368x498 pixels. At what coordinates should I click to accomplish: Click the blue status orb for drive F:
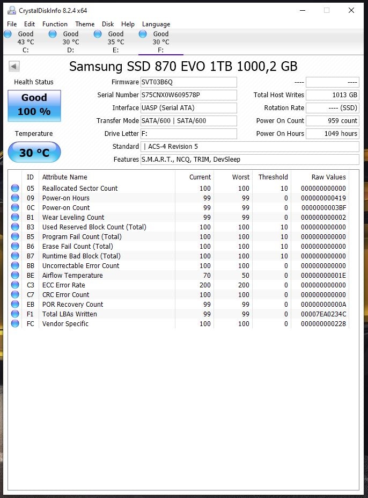point(143,34)
